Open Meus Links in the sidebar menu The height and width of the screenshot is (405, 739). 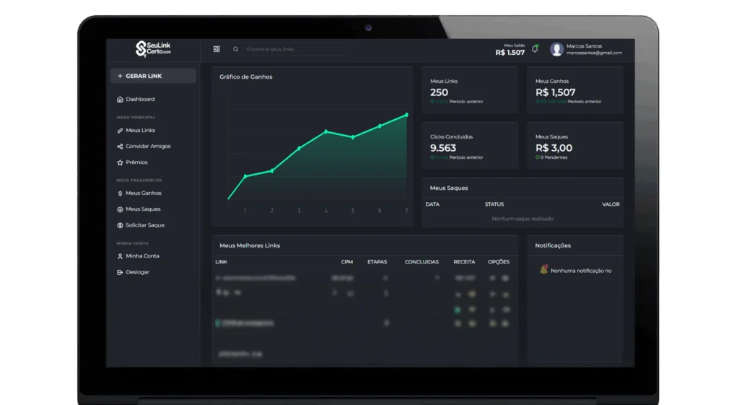point(140,131)
